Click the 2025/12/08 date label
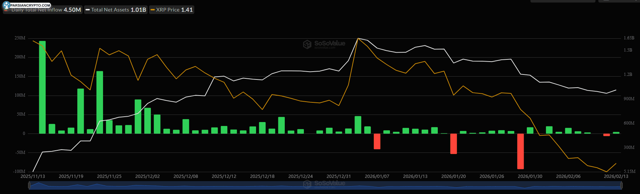This screenshot has height=194, width=640. tap(186, 176)
